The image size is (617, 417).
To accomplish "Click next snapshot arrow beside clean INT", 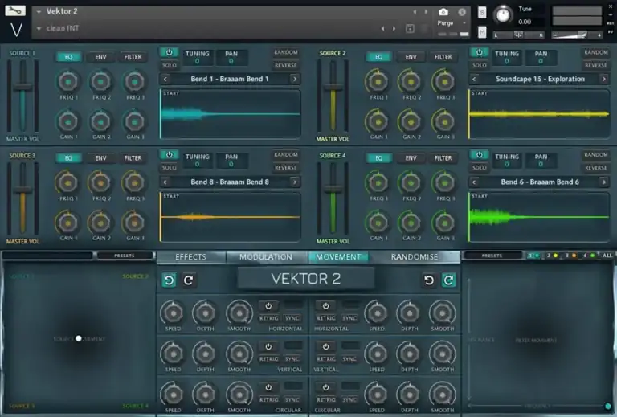I will 394,28.
